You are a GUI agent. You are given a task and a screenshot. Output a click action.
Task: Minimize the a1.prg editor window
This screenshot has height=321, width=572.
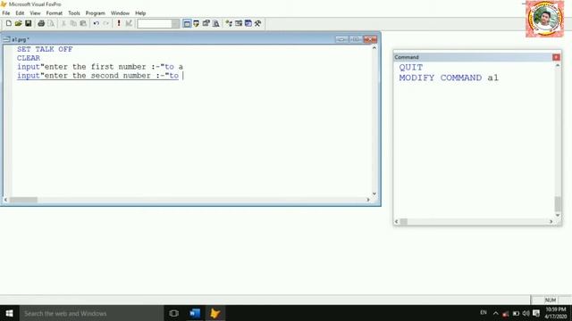coord(341,39)
